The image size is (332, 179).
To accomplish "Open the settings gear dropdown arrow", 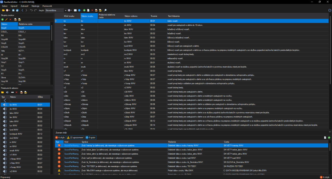I will 71,10.
